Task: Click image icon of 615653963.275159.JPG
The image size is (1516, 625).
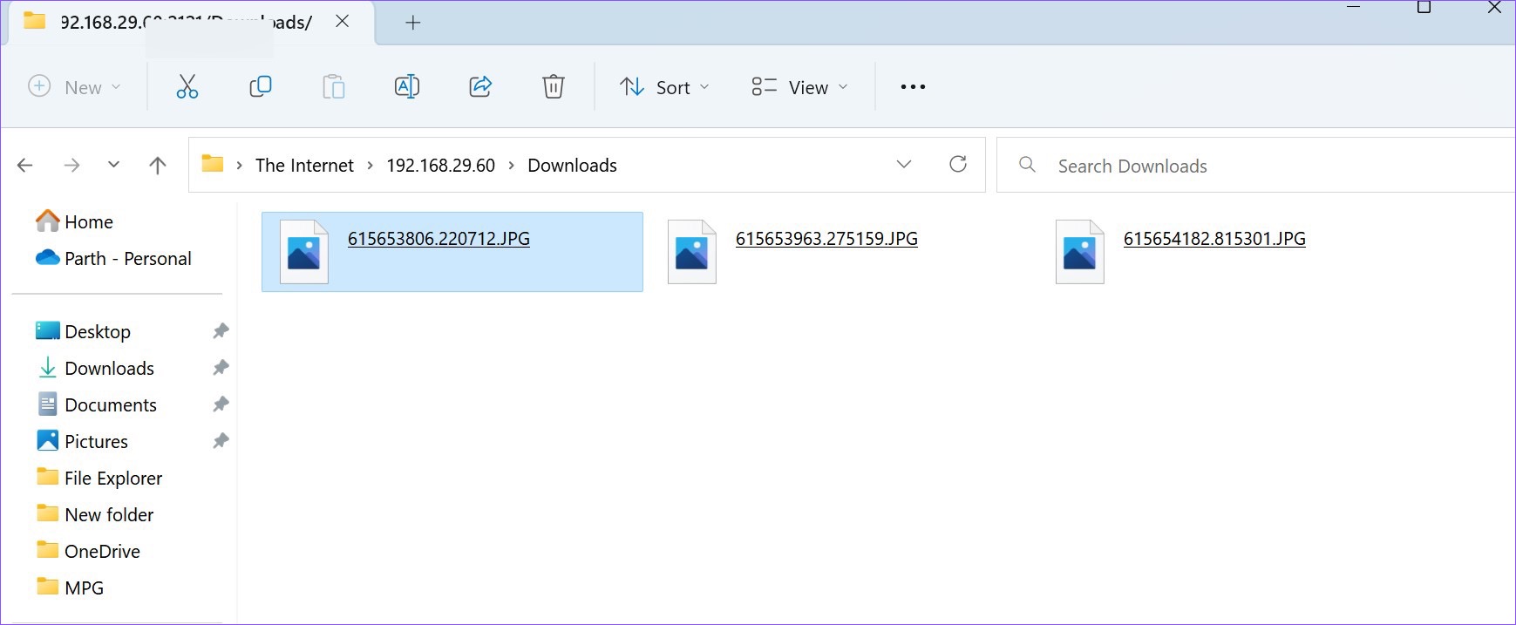Action: click(691, 252)
